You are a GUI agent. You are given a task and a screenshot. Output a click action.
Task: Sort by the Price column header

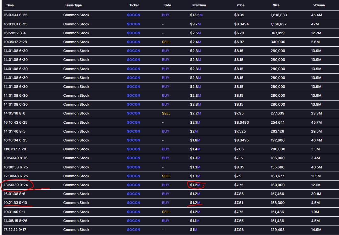pos(240,5)
